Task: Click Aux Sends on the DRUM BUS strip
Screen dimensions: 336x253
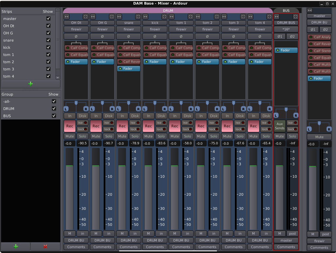Action: click(x=280, y=126)
